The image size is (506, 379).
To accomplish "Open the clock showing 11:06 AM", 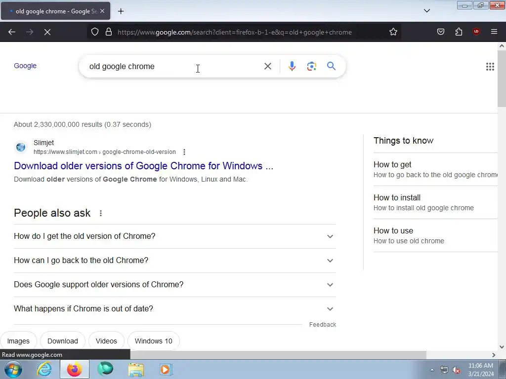I will (480, 370).
